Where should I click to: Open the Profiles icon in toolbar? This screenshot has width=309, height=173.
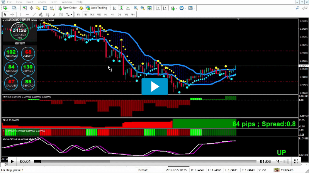14,8
